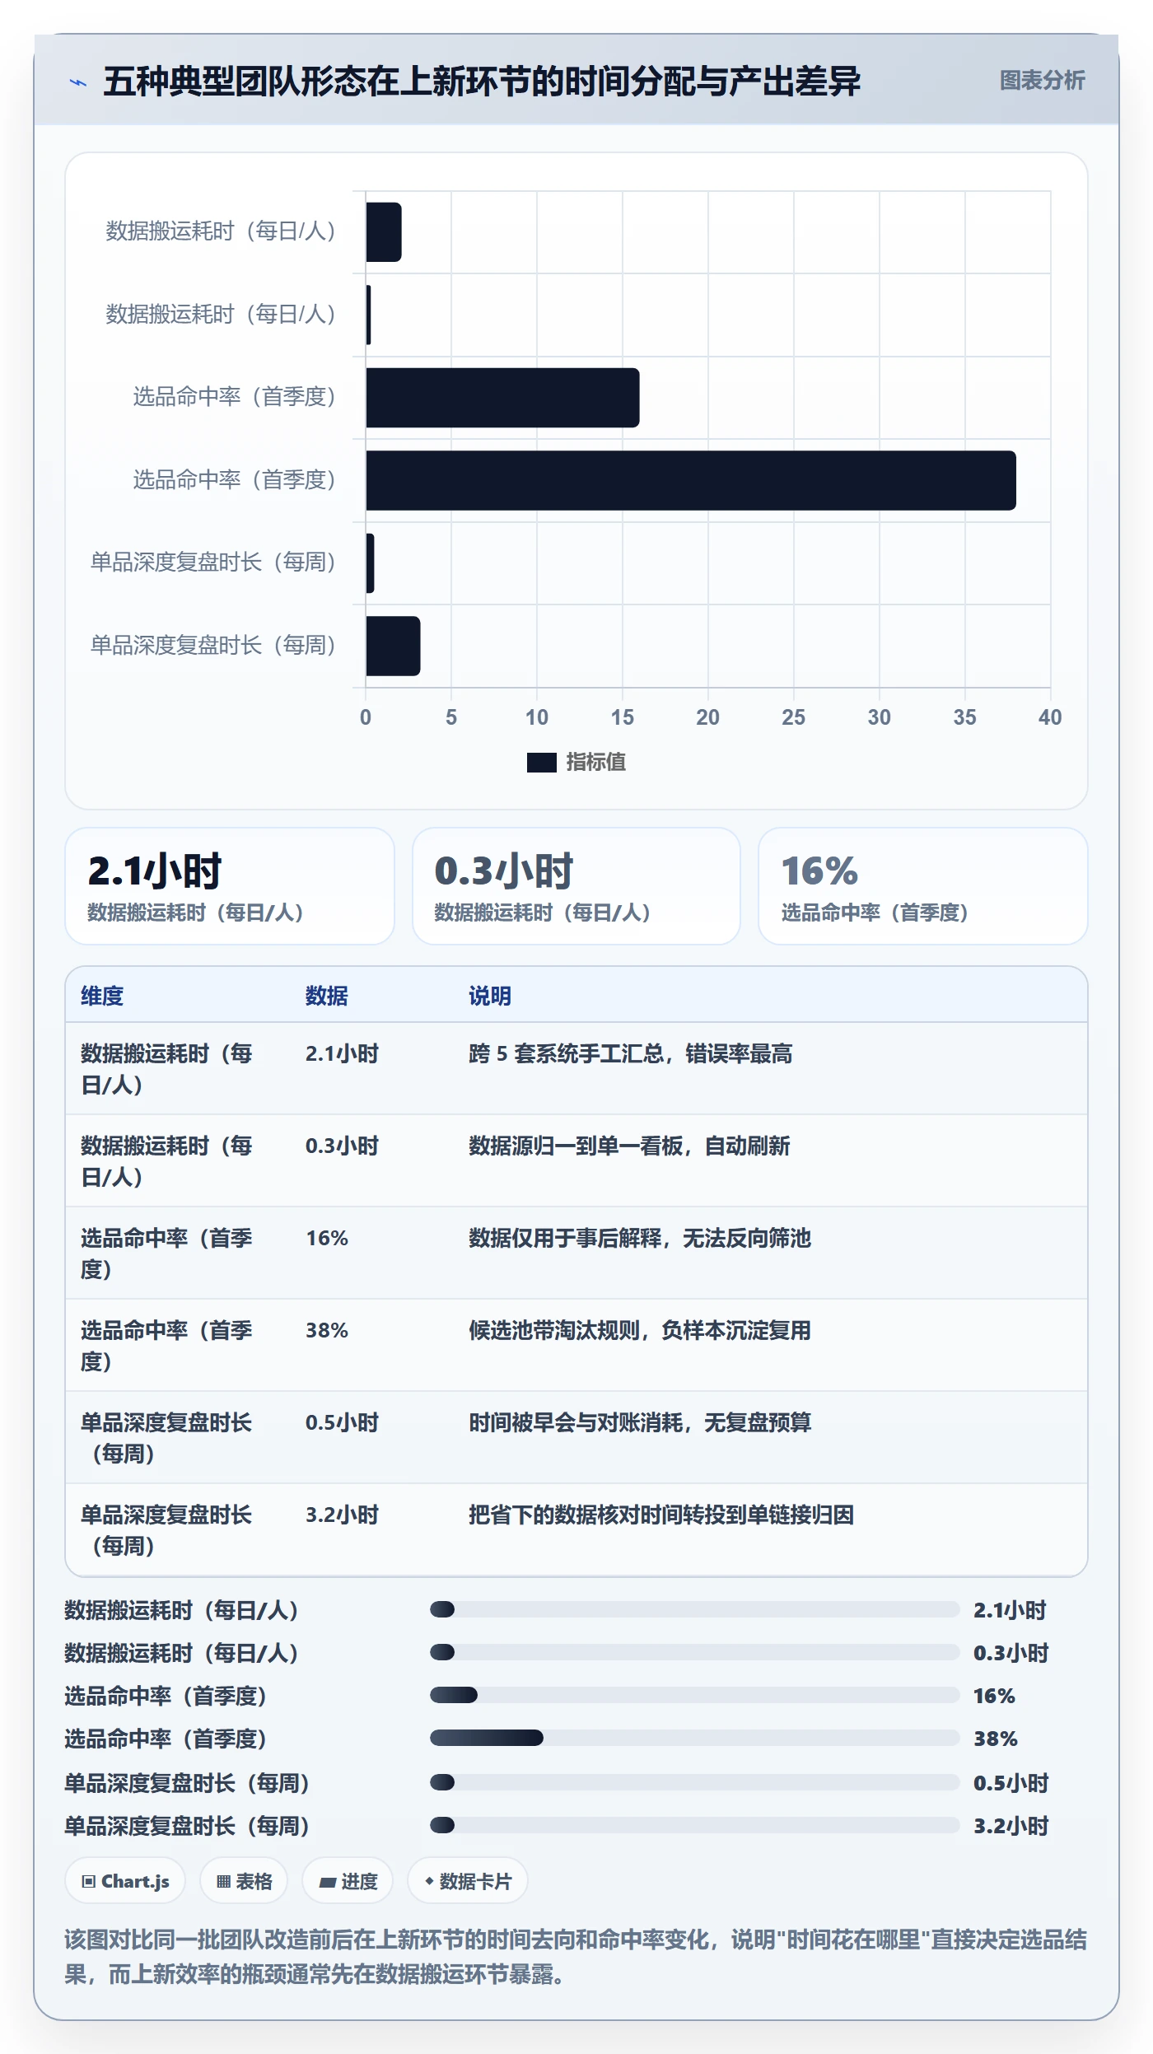This screenshot has height=2054, width=1153.
Task: Select the cell 时间被早会与对账消耗，无复盘预算
Action: click(x=640, y=1422)
